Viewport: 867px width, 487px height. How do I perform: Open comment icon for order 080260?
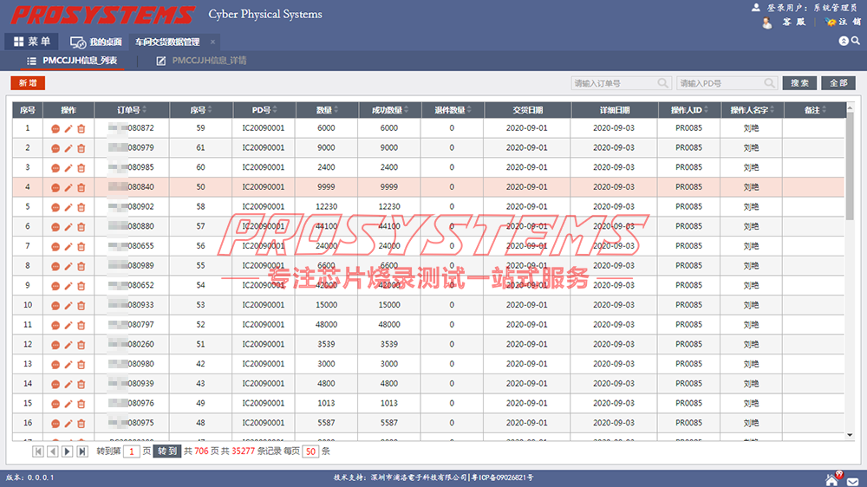click(55, 345)
